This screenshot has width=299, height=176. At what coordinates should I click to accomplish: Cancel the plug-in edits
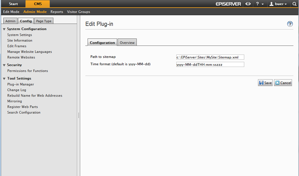[283, 83]
